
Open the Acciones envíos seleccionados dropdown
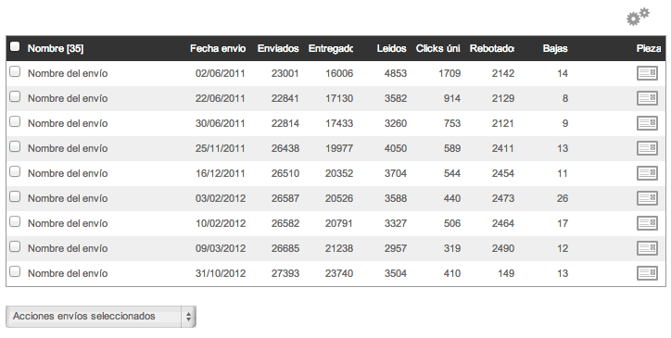click(101, 317)
